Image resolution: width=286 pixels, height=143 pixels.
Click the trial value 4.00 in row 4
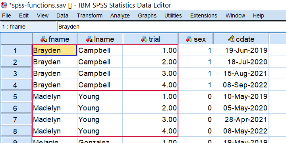(x=150, y=85)
